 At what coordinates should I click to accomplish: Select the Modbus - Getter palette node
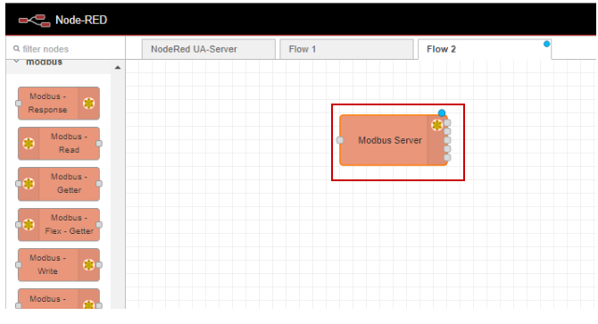point(59,184)
